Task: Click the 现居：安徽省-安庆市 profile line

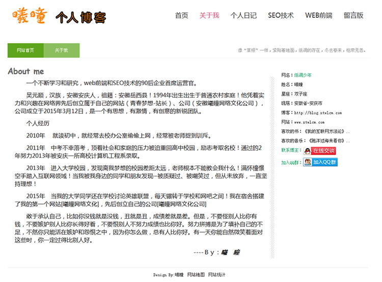Action: (302, 103)
